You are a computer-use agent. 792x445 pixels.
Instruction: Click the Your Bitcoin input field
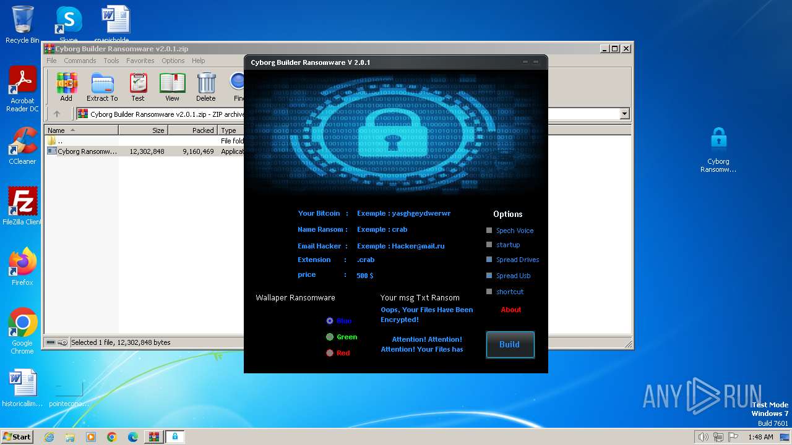click(403, 213)
